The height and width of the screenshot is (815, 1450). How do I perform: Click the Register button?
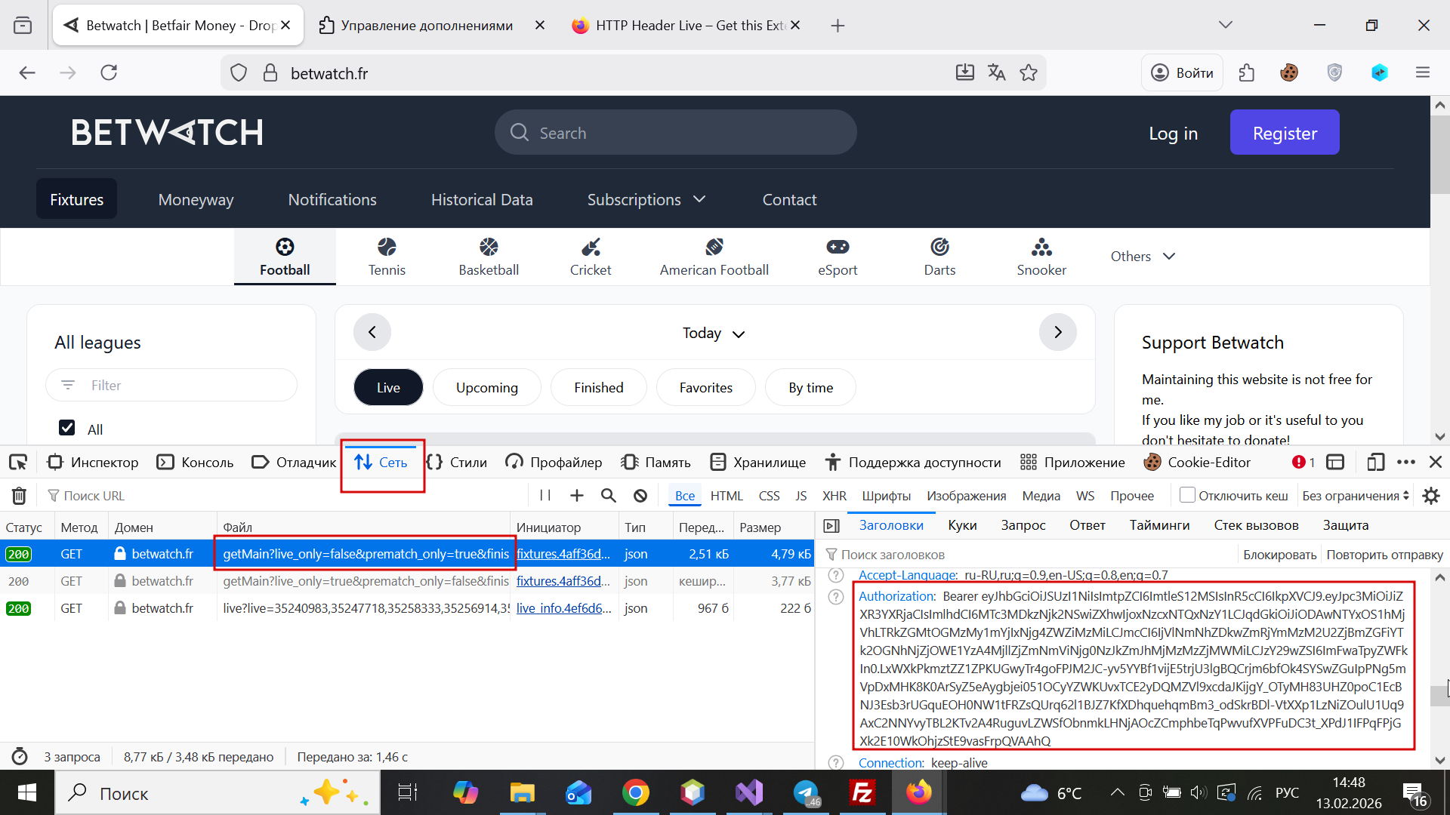(1284, 133)
